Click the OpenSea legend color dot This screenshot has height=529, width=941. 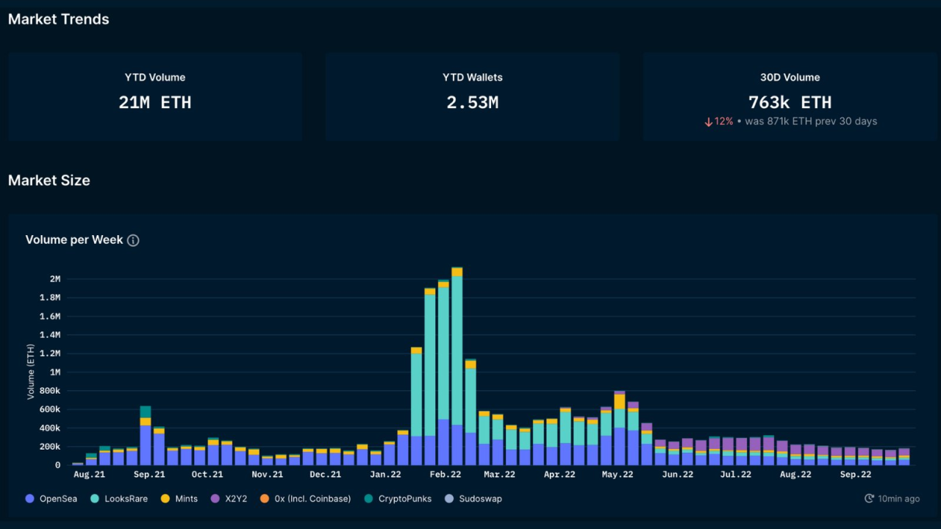(x=29, y=498)
